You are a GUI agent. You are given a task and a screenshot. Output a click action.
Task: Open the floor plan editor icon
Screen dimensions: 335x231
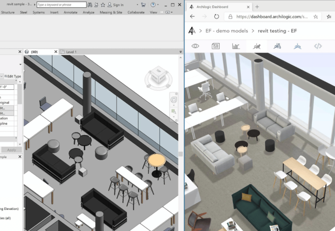click(215, 46)
